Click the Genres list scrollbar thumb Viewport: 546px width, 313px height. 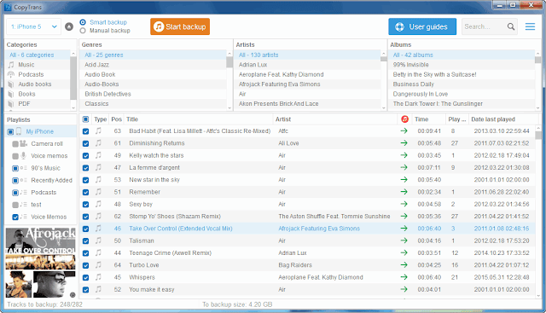[229, 62]
